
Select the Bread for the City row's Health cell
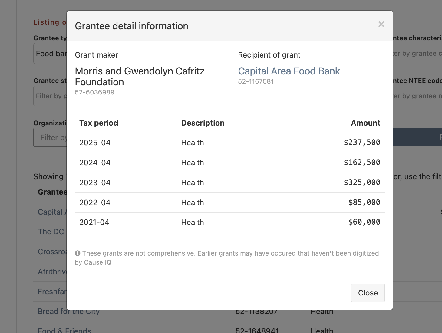(322, 312)
